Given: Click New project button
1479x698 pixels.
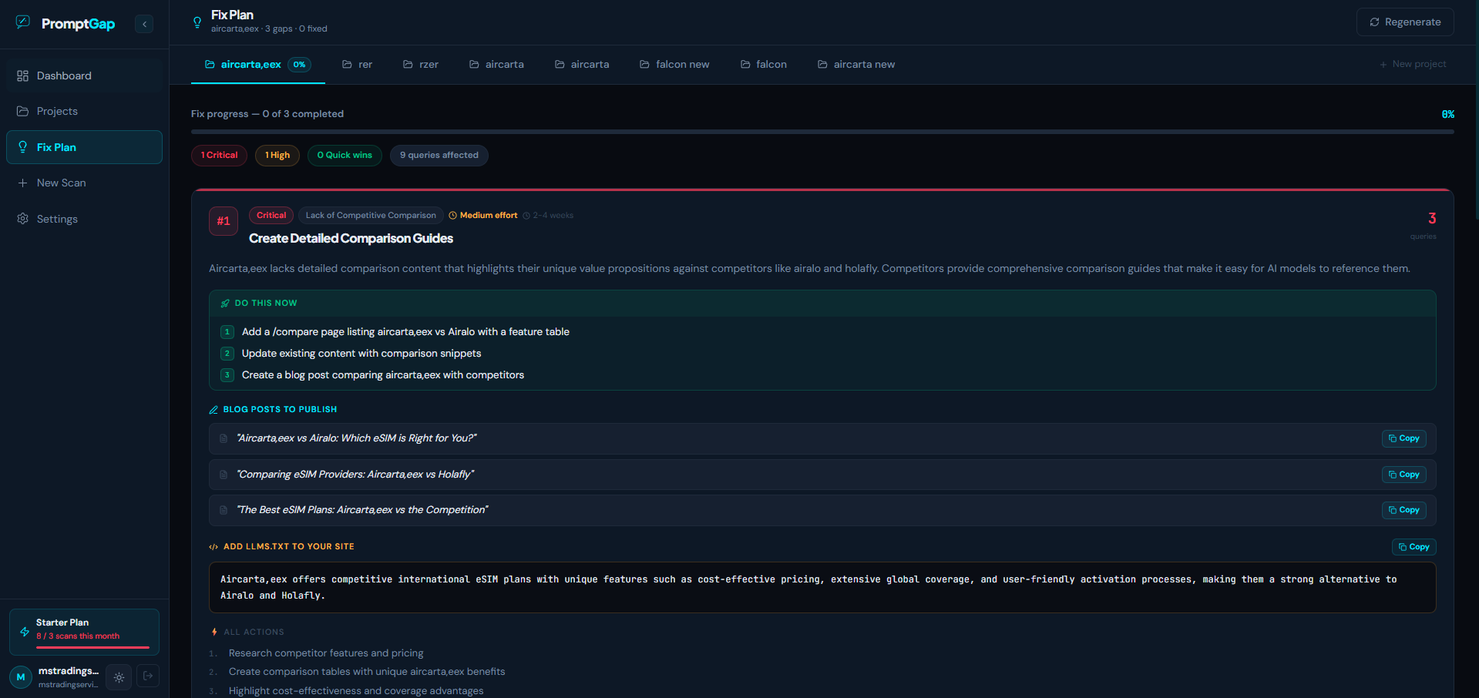Looking at the screenshot, I should (1413, 64).
